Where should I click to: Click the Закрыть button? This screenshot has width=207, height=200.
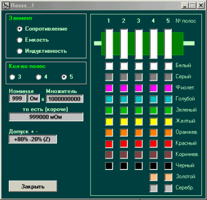[33, 186]
